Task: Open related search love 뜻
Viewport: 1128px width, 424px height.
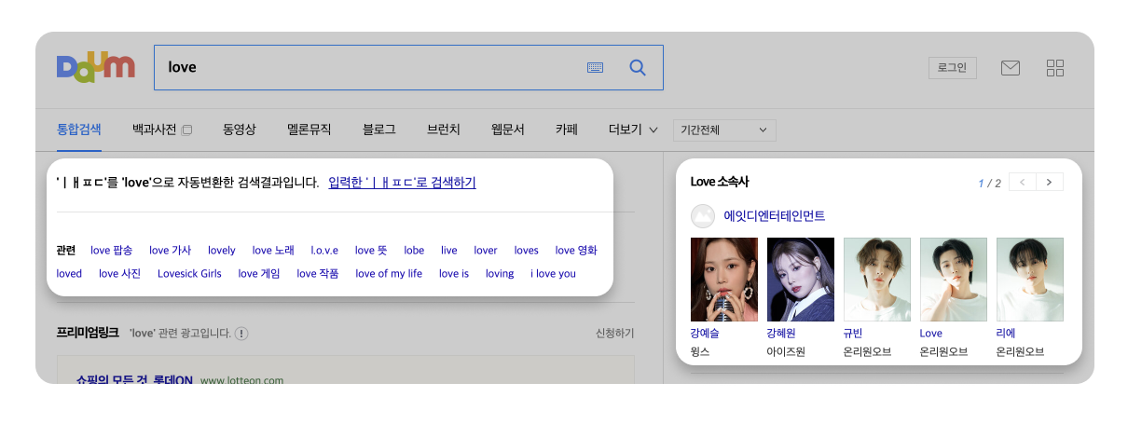Action: coord(371,250)
